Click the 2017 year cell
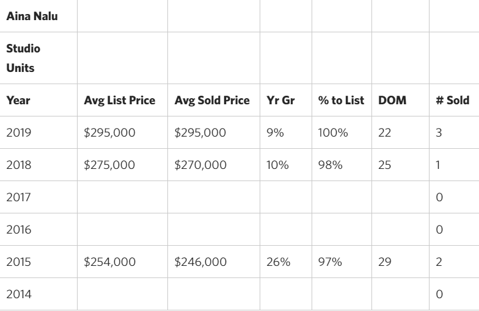 click(38, 197)
